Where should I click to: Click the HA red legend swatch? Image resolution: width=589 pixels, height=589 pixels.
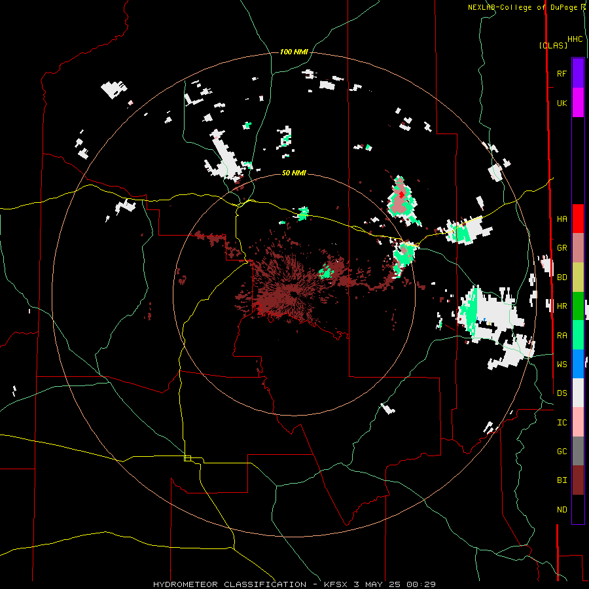click(578, 219)
